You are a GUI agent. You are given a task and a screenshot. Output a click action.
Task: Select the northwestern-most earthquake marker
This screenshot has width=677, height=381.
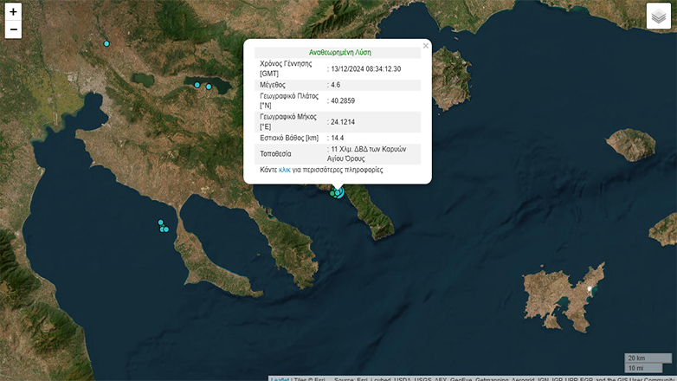(x=107, y=43)
